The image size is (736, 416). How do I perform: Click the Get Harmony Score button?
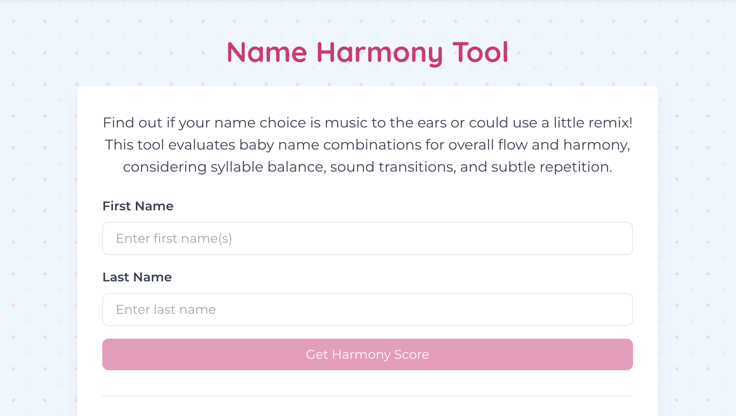point(368,354)
